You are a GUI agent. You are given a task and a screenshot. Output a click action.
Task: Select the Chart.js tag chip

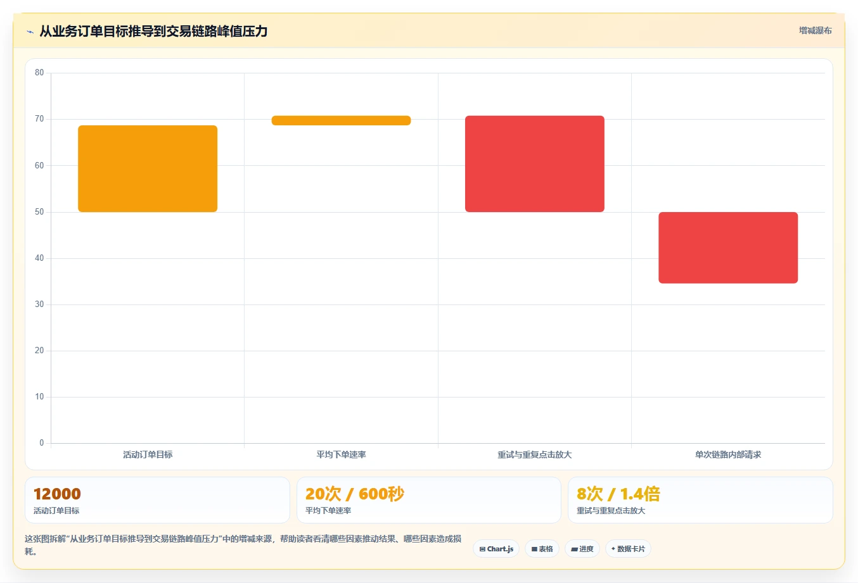click(496, 549)
